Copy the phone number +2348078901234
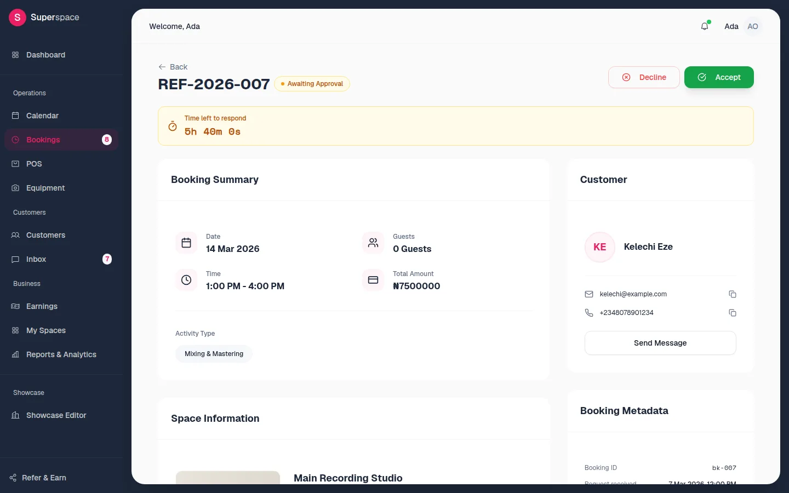Image resolution: width=789 pixels, height=493 pixels. coord(732,313)
